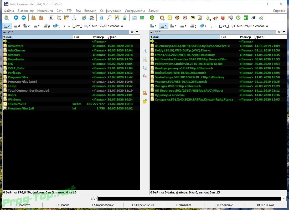Image resolution: width=289 pixels, height=210 pixels.
Task: Click the r-hs file attributes icon
Action: point(74,18)
